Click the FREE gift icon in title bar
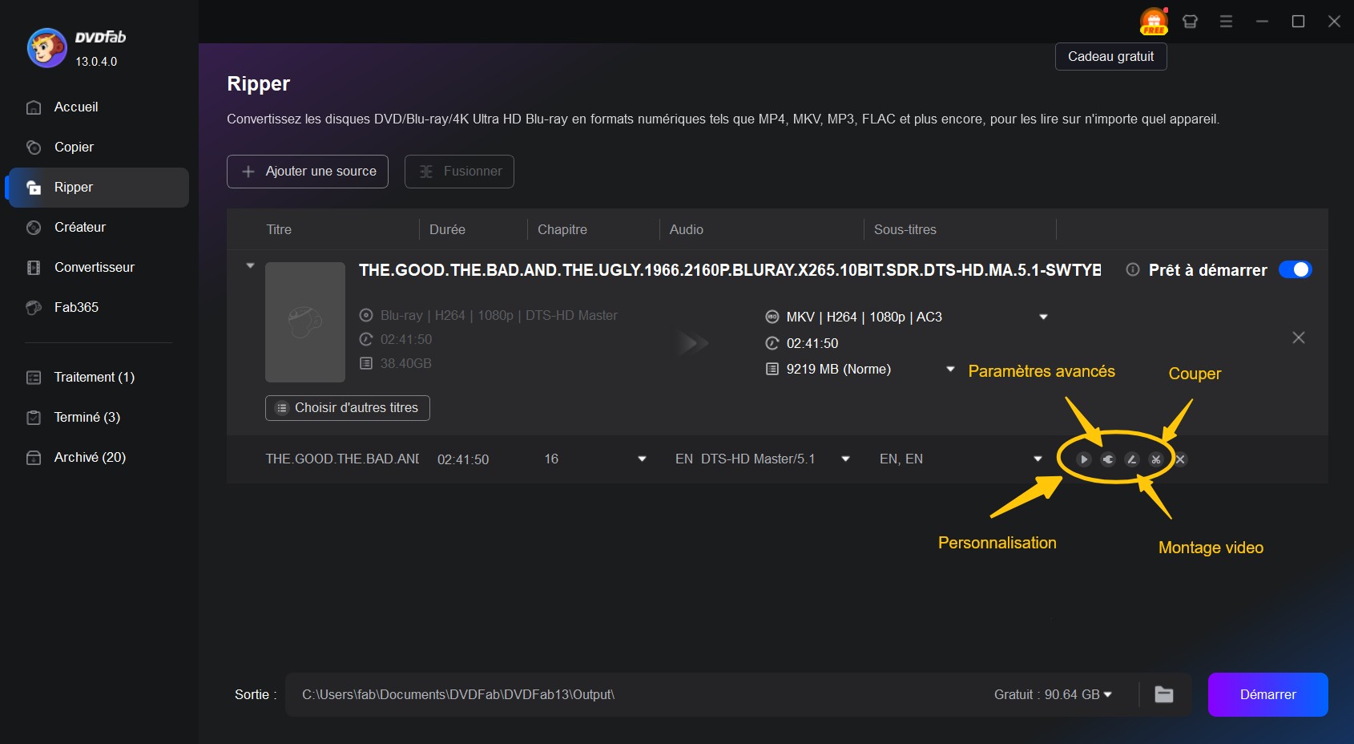This screenshot has width=1354, height=744. [1154, 22]
